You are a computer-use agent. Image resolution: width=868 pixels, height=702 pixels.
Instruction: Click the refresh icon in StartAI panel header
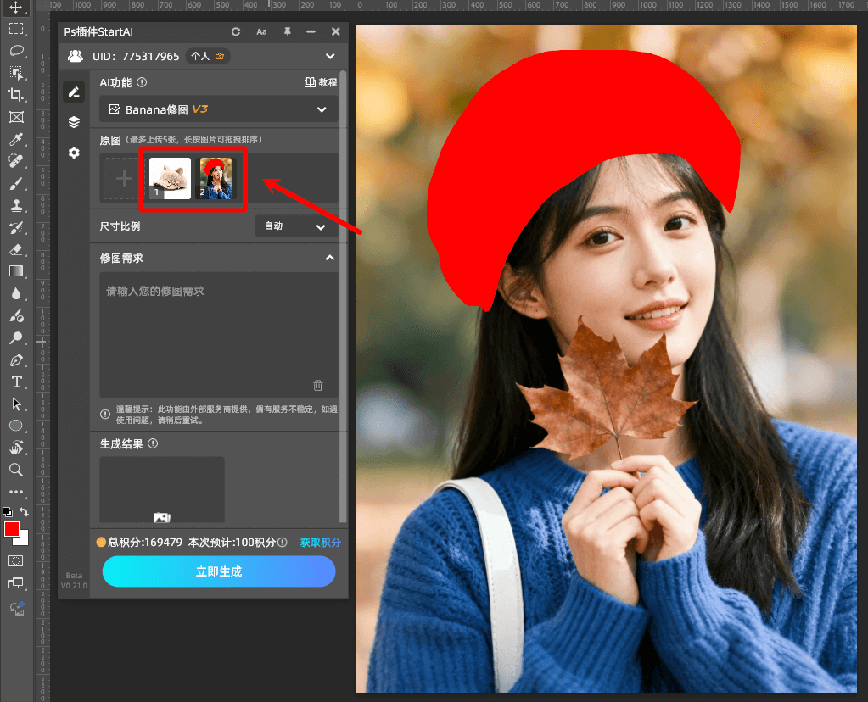tap(236, 32)
